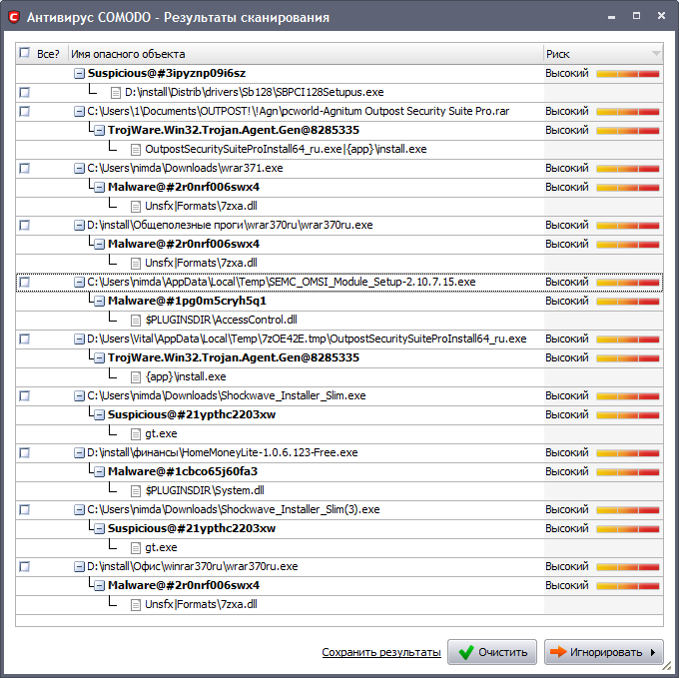Select the first TrojWare.Win32.Trojan.Agent.Gen@8285335 entry under the .rar
This screenshot has width=679, height=678.
234,131
